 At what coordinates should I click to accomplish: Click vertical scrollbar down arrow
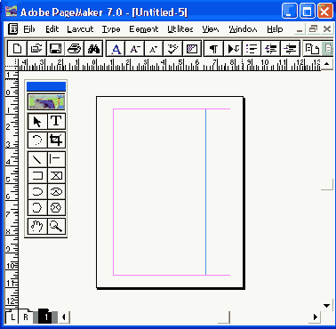tap(327, 306)
